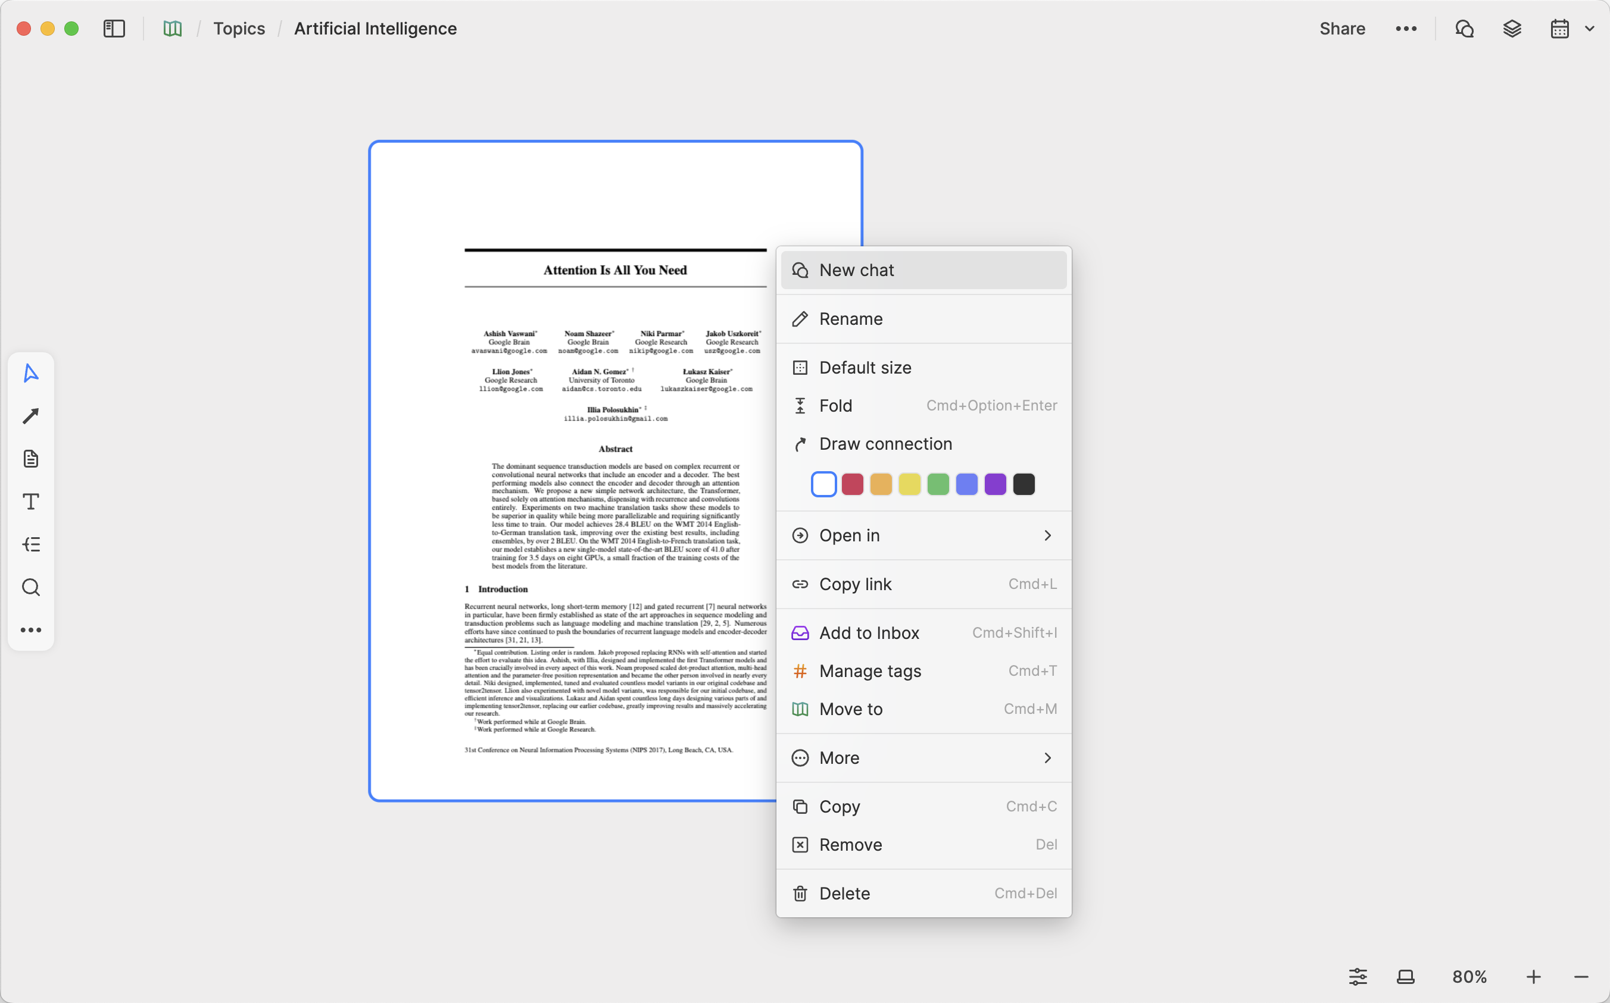Screen dimensions: 1610x1003
Task: Select the card creation tool in the sidebar
Action: click(30, 459)
